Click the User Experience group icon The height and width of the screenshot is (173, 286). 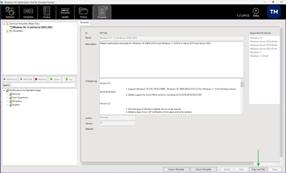click(x=11, y=97)
